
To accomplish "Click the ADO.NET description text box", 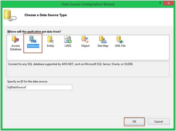I will [x=88, y=69].
